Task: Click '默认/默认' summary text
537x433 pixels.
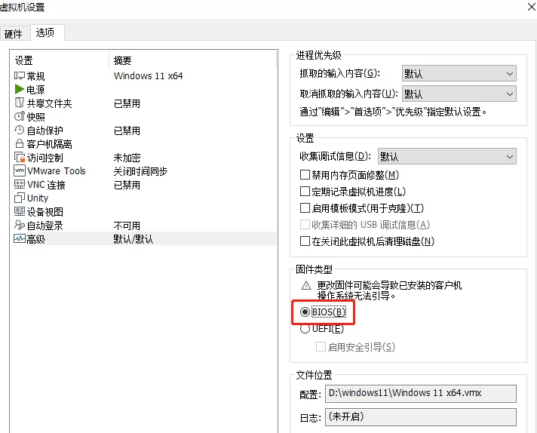Action: [x=133, y=239]
